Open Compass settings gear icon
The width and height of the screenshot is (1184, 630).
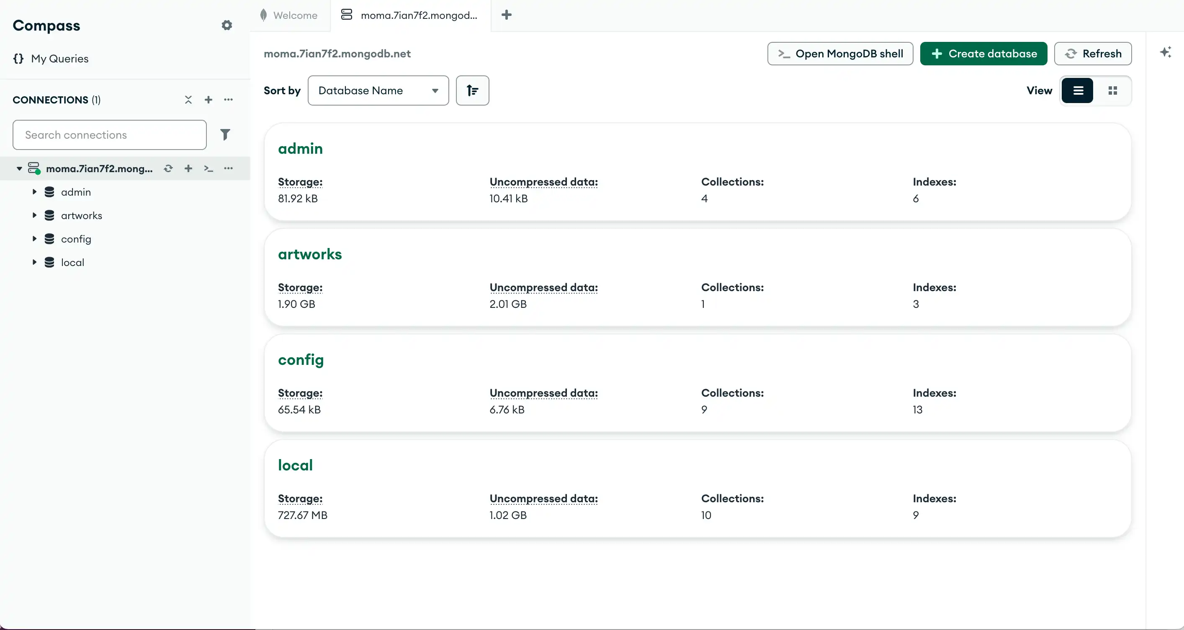[227, 25]
